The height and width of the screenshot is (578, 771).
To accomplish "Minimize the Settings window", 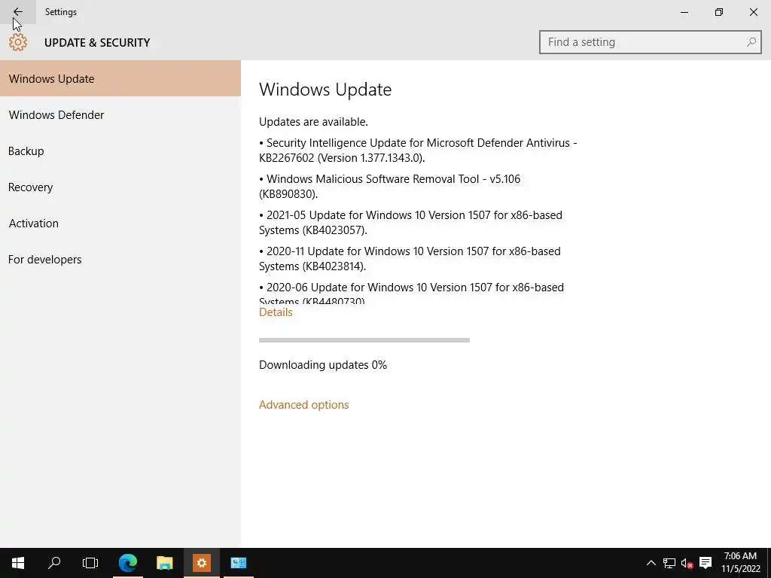I will pos(684,12).
